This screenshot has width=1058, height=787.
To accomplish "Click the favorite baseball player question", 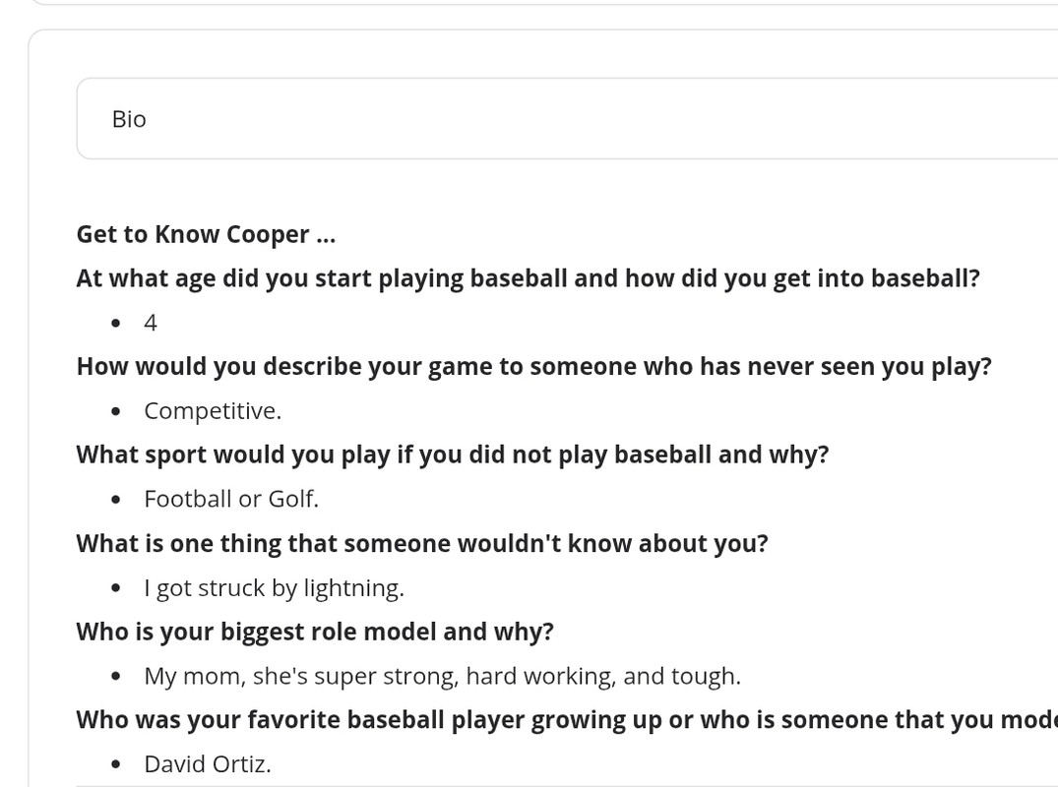I will click(566, 720).
